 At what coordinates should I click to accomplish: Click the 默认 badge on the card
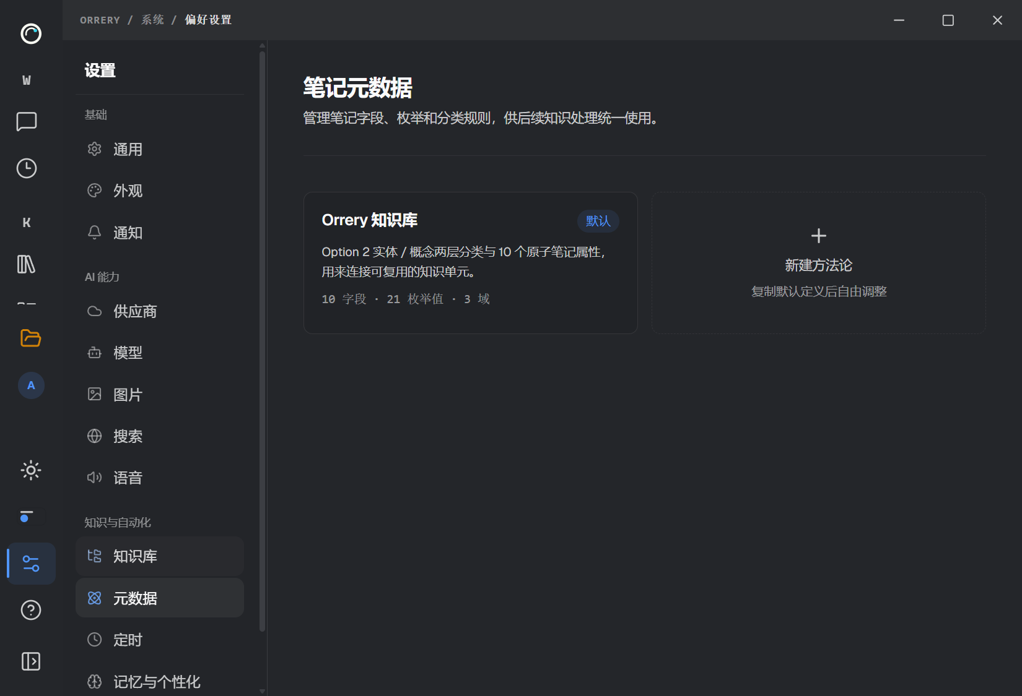[x=598, y=221]
